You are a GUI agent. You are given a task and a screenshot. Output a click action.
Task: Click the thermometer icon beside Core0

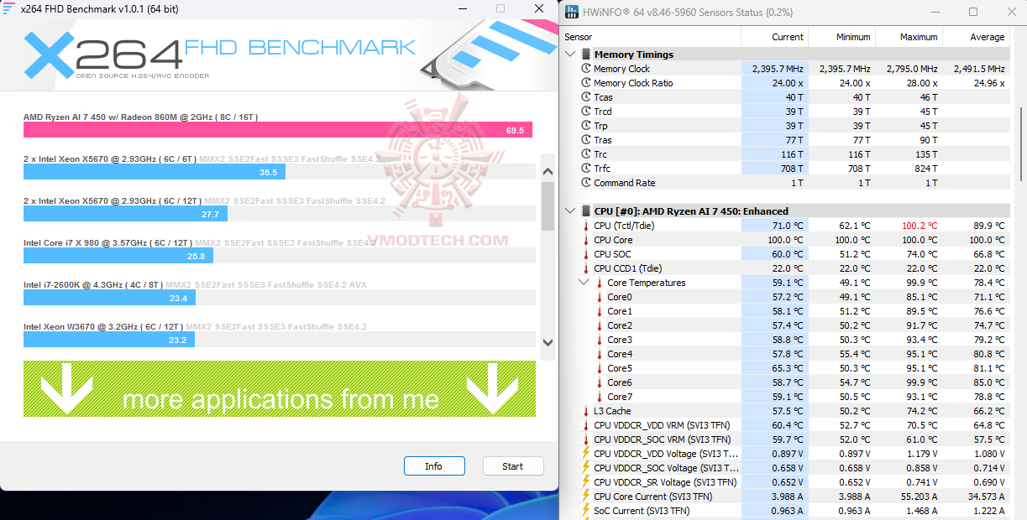click(x=600, y=297)
